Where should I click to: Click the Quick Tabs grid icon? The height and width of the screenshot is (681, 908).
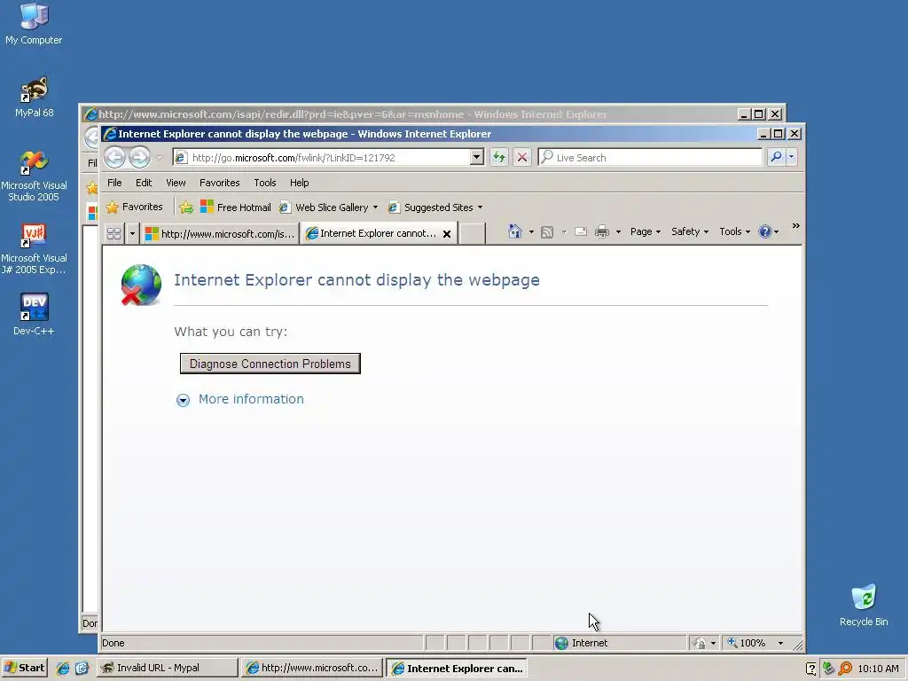[114, 233]
